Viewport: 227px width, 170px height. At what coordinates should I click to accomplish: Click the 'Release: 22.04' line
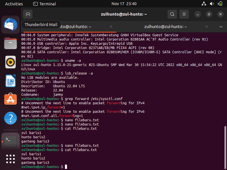click(42, 90)
